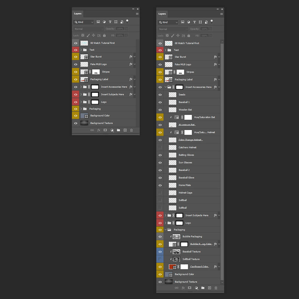Collapse the expanded Packaging group

coord(165,230)
